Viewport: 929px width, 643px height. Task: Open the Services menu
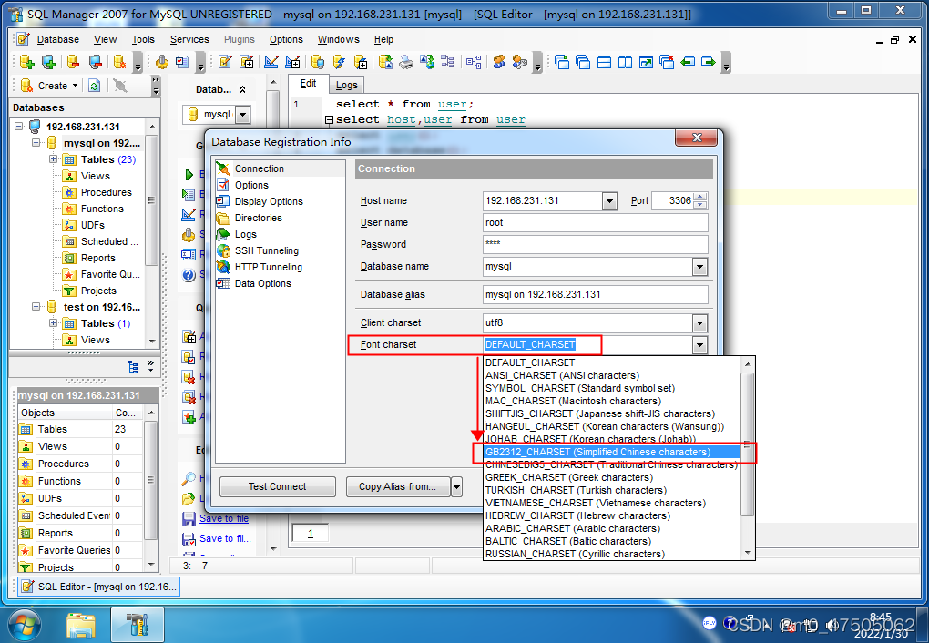click(189, 40)
